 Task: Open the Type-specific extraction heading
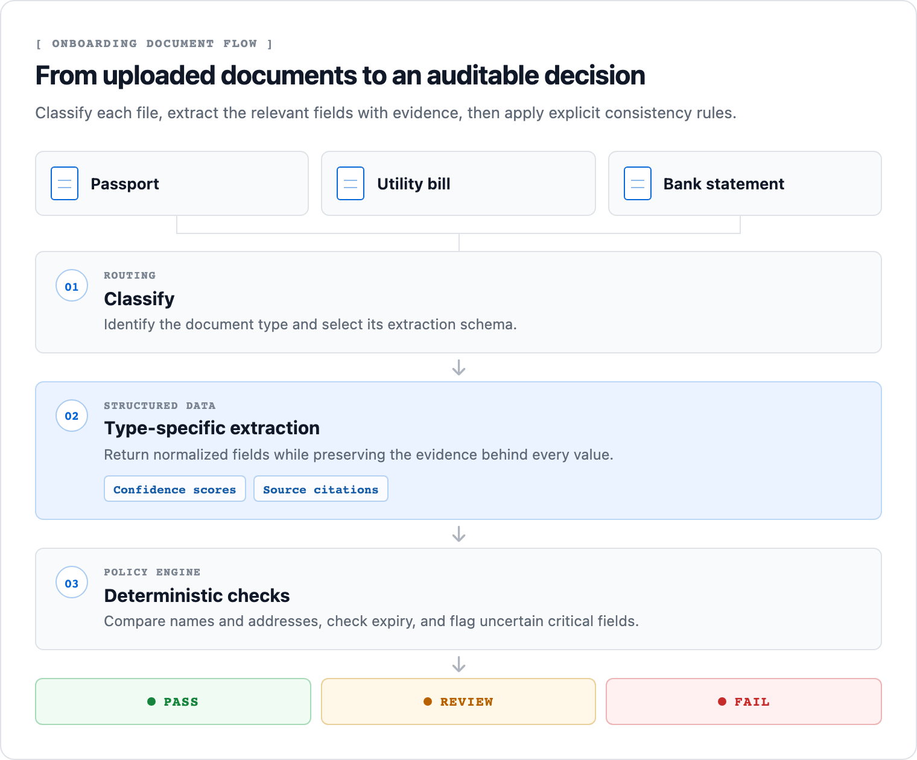[x=212, y=428]
